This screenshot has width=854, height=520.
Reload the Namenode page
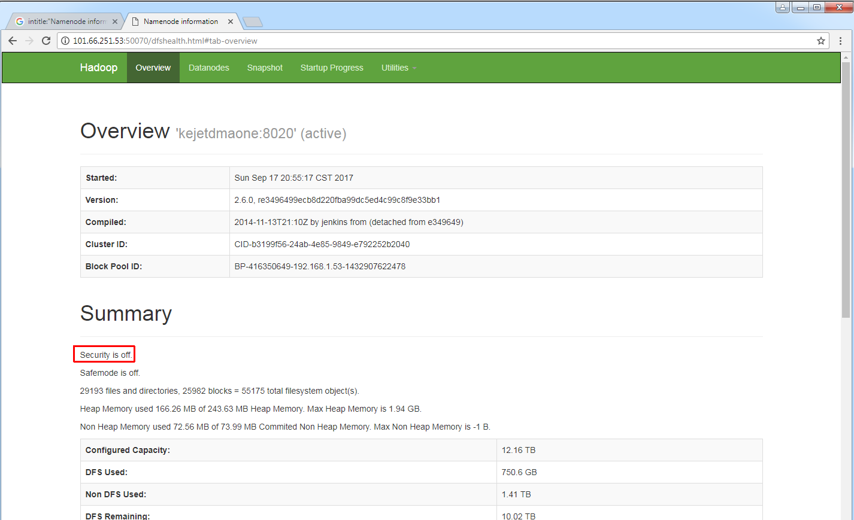[x=46, y=41]
